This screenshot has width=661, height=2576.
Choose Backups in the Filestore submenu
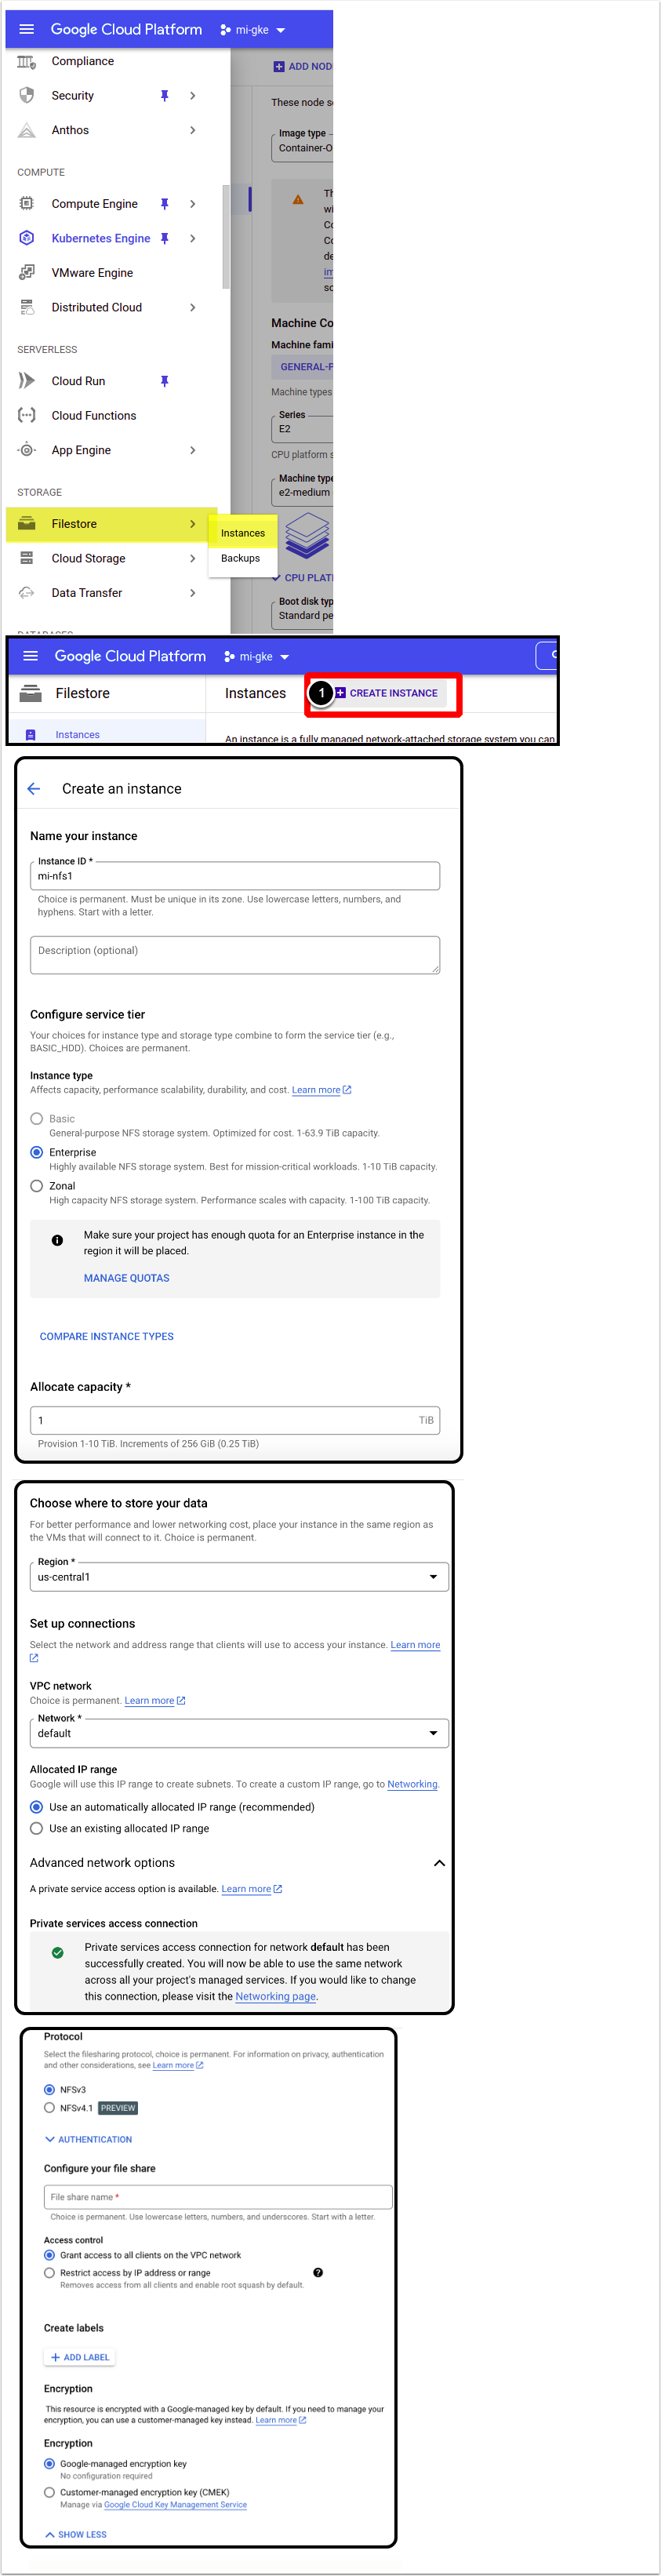(240, 558)
